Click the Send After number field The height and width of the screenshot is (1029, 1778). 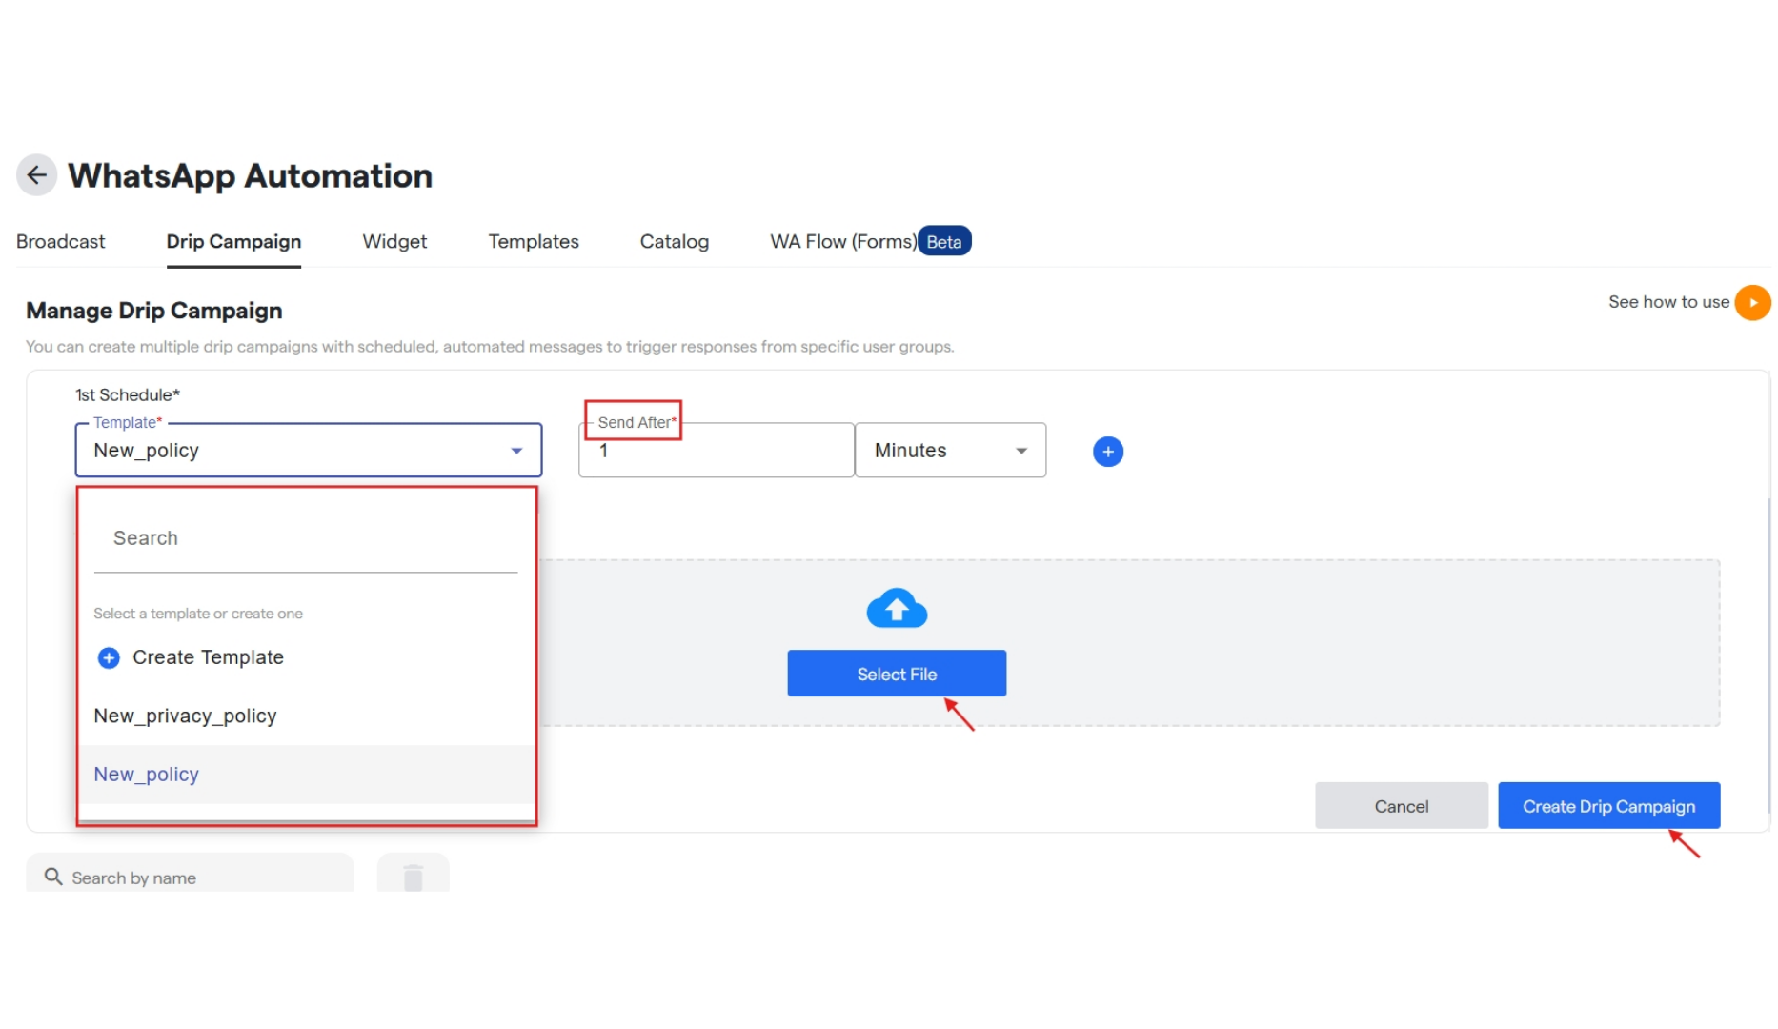pyautogui.click(x=716, y=452)
